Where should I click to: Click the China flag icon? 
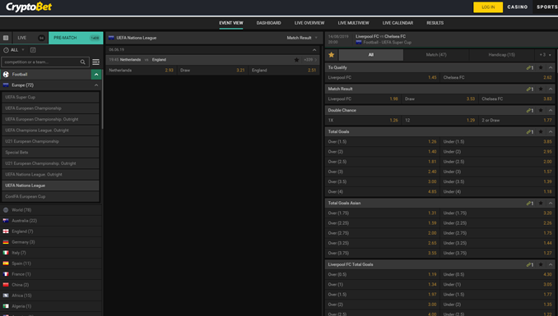tap(6, 284)
